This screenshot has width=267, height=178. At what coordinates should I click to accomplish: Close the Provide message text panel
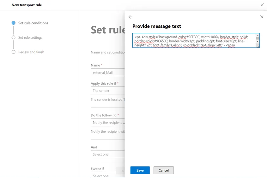(262, 17)
